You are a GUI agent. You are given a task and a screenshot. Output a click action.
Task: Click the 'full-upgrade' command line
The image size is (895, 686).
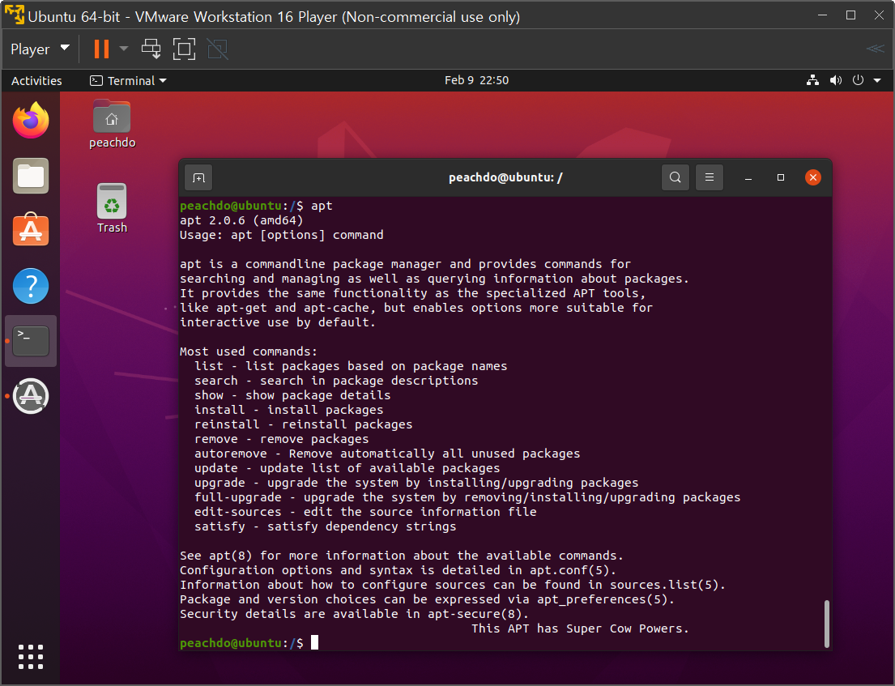[467, 497]
